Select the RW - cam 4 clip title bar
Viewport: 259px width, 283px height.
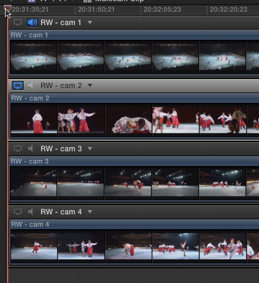(134, 224)
